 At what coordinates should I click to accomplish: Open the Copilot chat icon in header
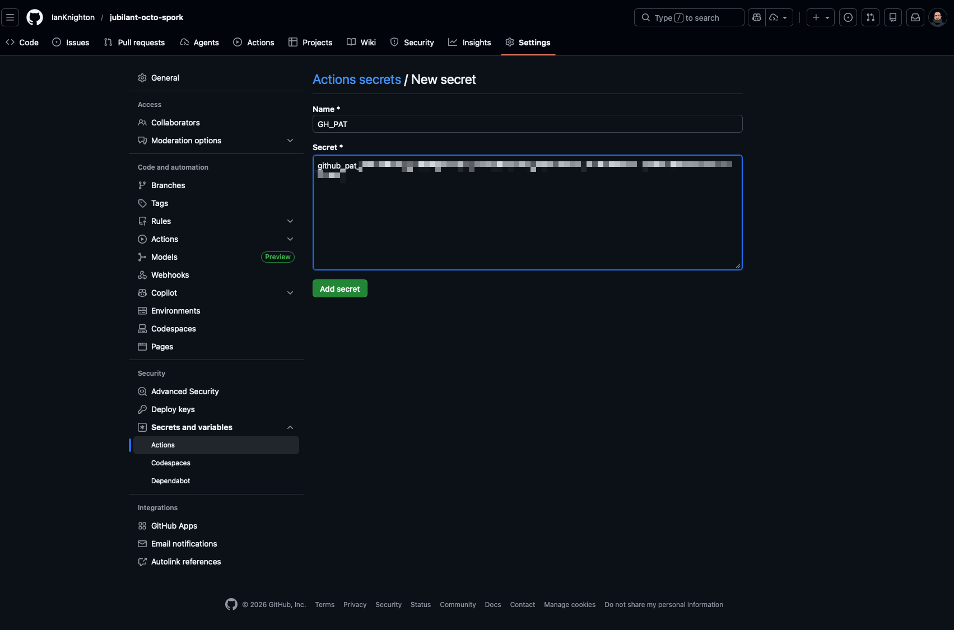pos(757,17)
